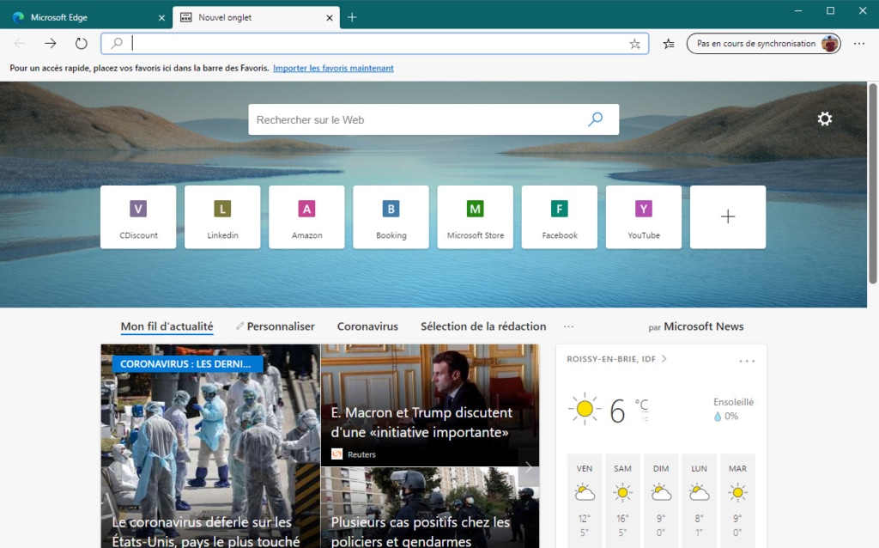Click the page vertical scrollbar

click(x=873, y=183)
